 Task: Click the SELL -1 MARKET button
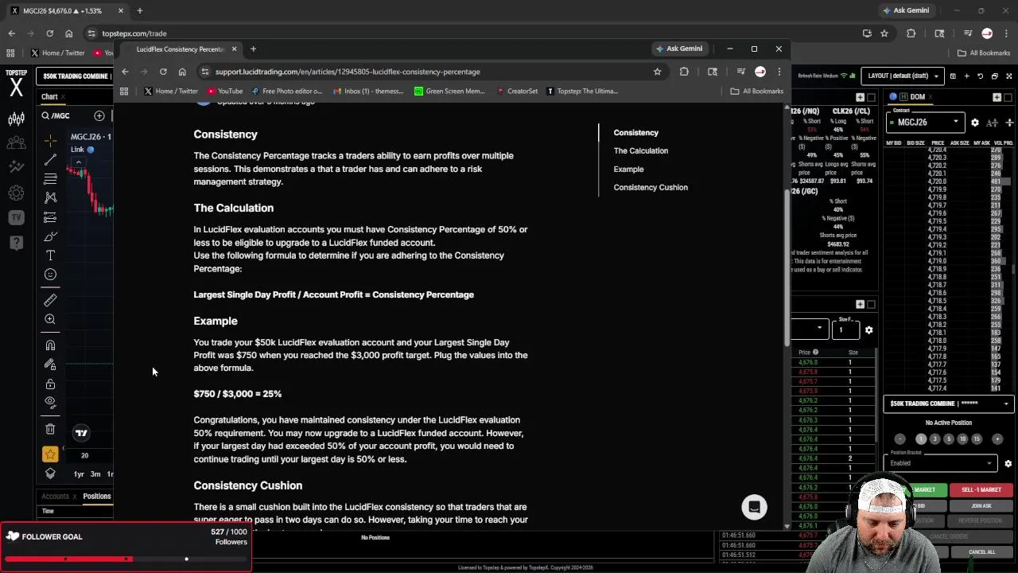pyautogui.click(x=981, y=490)
